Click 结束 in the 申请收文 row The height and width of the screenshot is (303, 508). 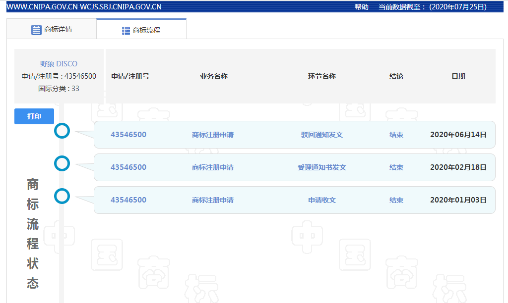click(396, 200)
